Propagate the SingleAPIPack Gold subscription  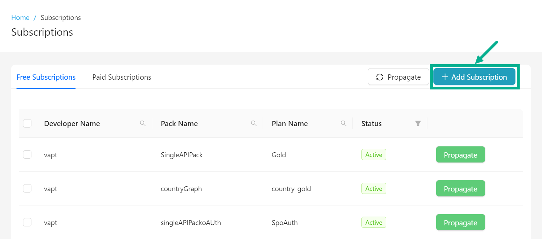pyautogui.click(x=460, y=155)
